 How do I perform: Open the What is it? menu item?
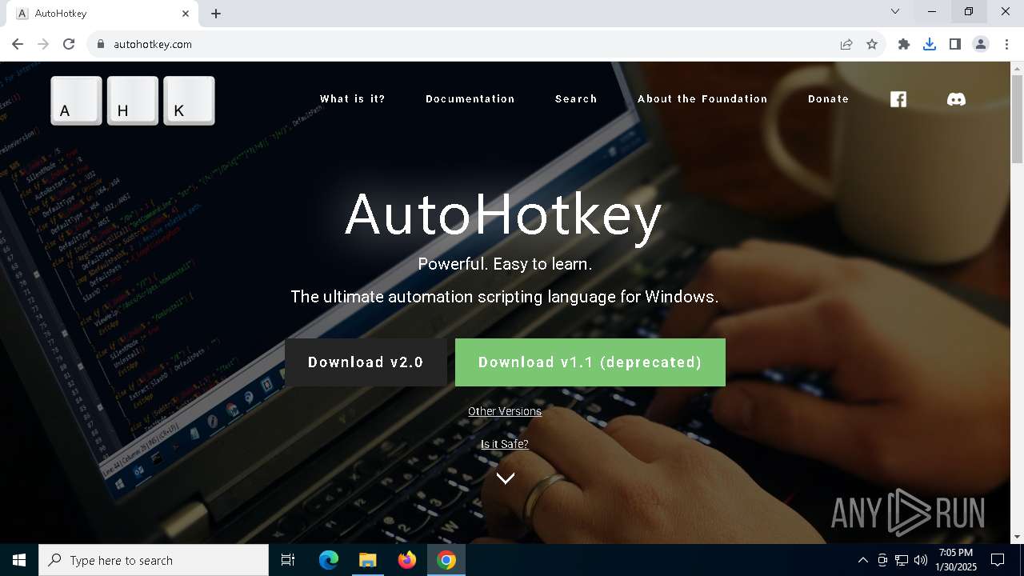[353, 99]
